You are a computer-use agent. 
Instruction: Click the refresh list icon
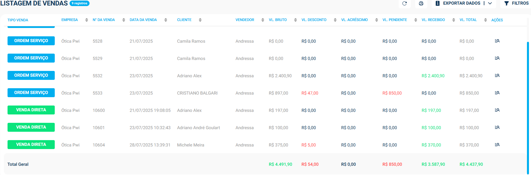click(404, 3)
